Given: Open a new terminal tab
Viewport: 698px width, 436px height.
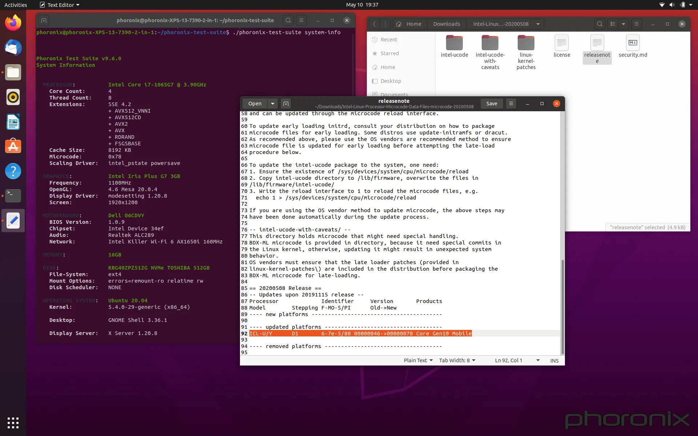Looking at the screenshot, I should (43, 20).
